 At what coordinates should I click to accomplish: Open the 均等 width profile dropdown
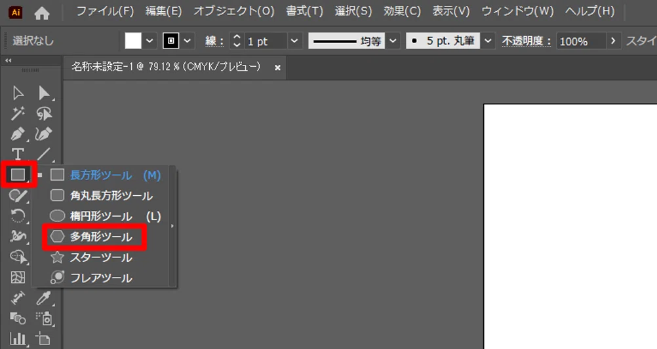click(x=393, y=41)
